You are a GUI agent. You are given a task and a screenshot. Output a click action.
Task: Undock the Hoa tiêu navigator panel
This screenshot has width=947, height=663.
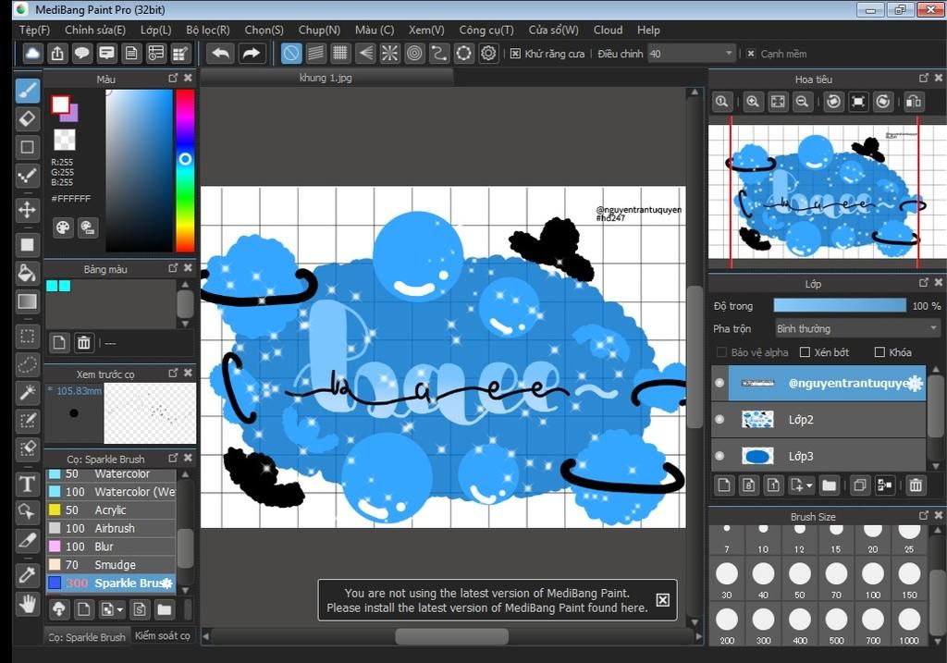tap(924, 78)
